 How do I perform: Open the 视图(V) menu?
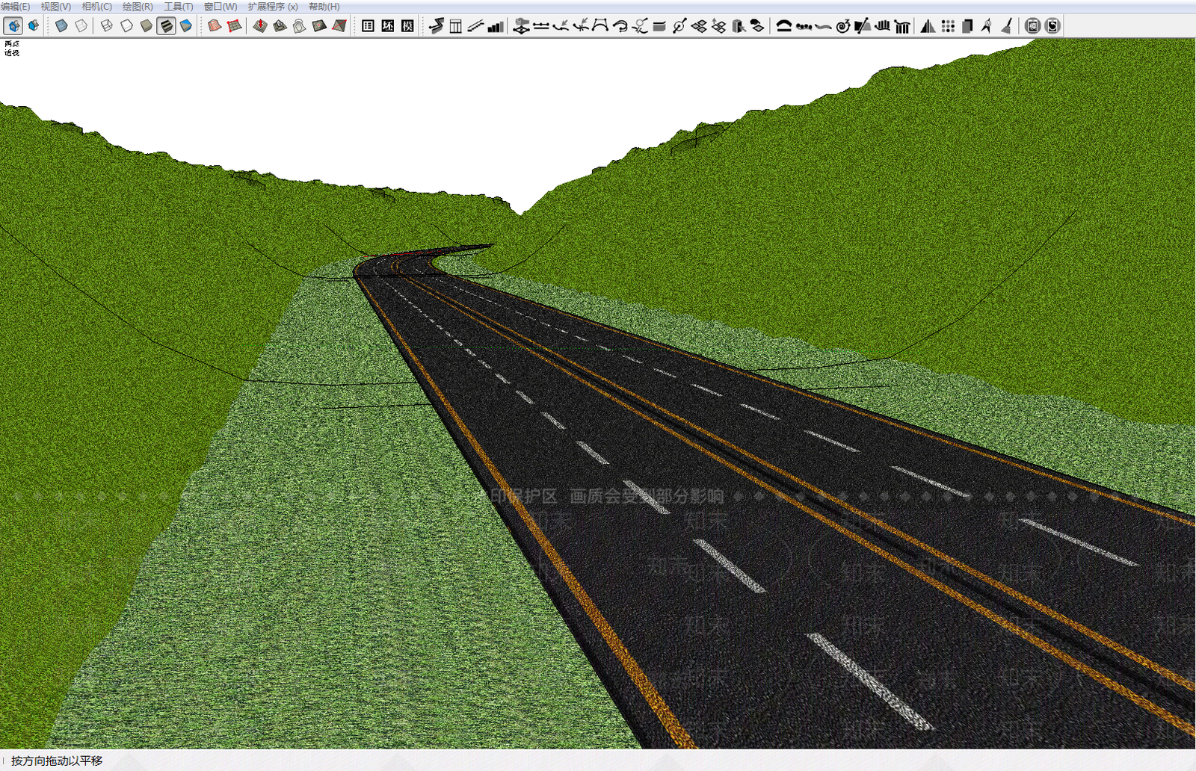point(55,7)
